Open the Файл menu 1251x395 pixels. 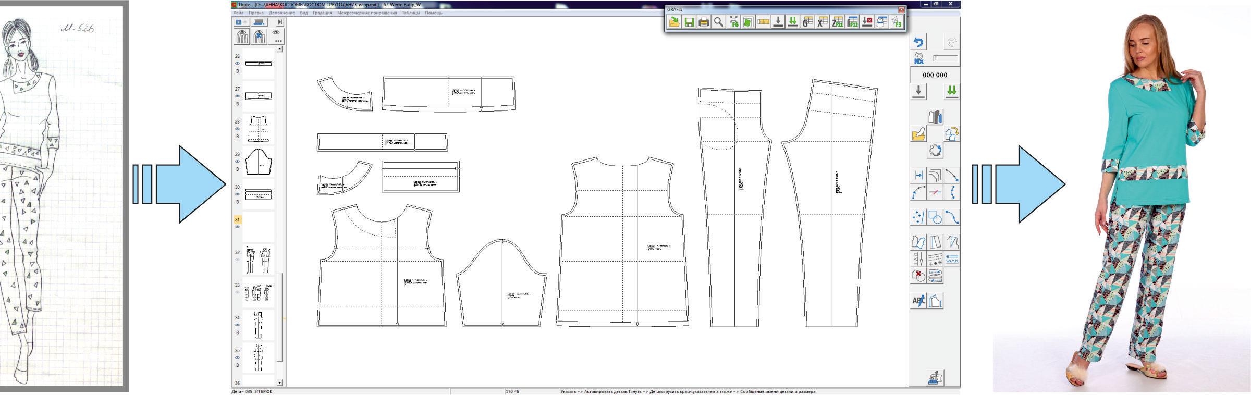click(238, 13)
